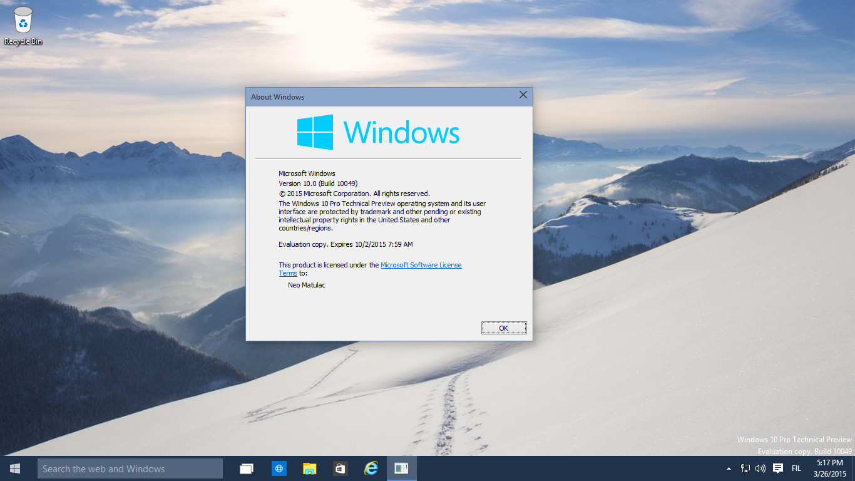This screenshot has height=481, width=855.
Task: Select the About Windows taskbar button
Action: (x=401, y=468)
